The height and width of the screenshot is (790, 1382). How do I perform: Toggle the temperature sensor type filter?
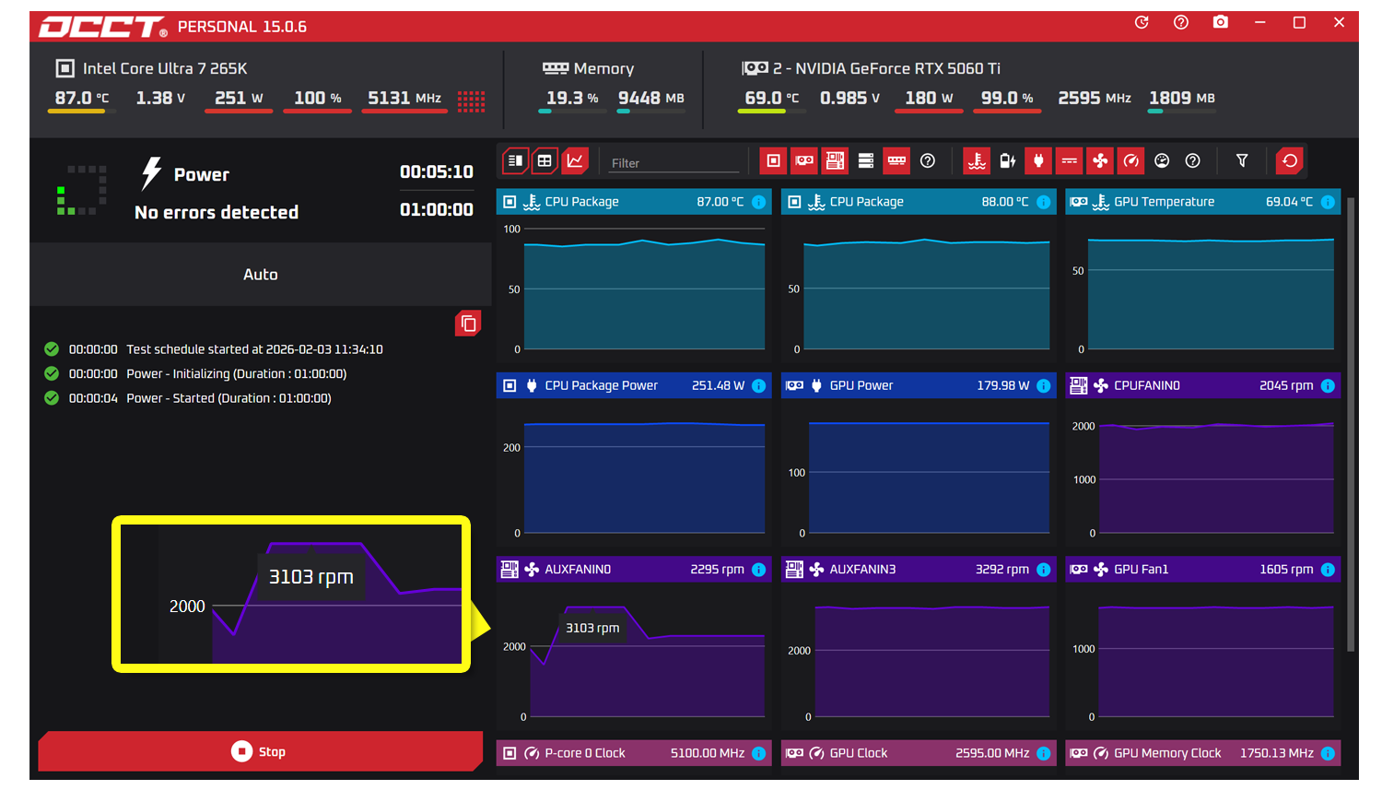click(977, 161)
